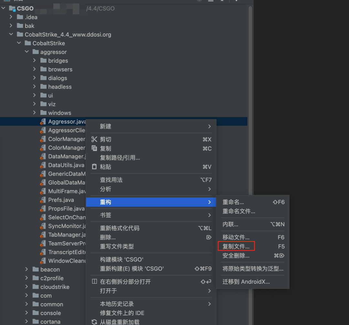The image size is (349, 325).
Task: Choose 迁移到 AndroidX...
Action: coord(253,282)
